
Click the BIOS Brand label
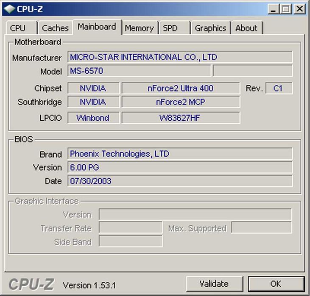[x=50, y=154]
